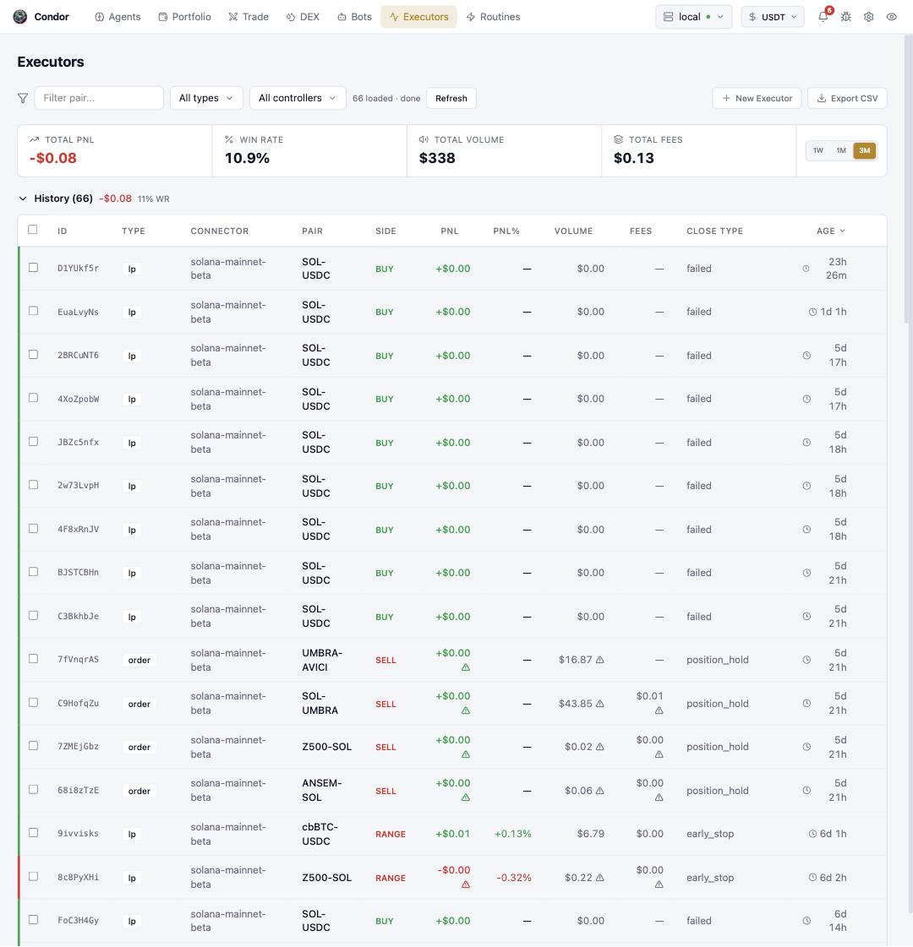Click warning icon next to $43.85 volume

[x=600, y=704]
